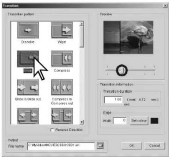Viewport: 169px width, 157px height.
Task: Click the transition preview image
Action: (128, 37)
